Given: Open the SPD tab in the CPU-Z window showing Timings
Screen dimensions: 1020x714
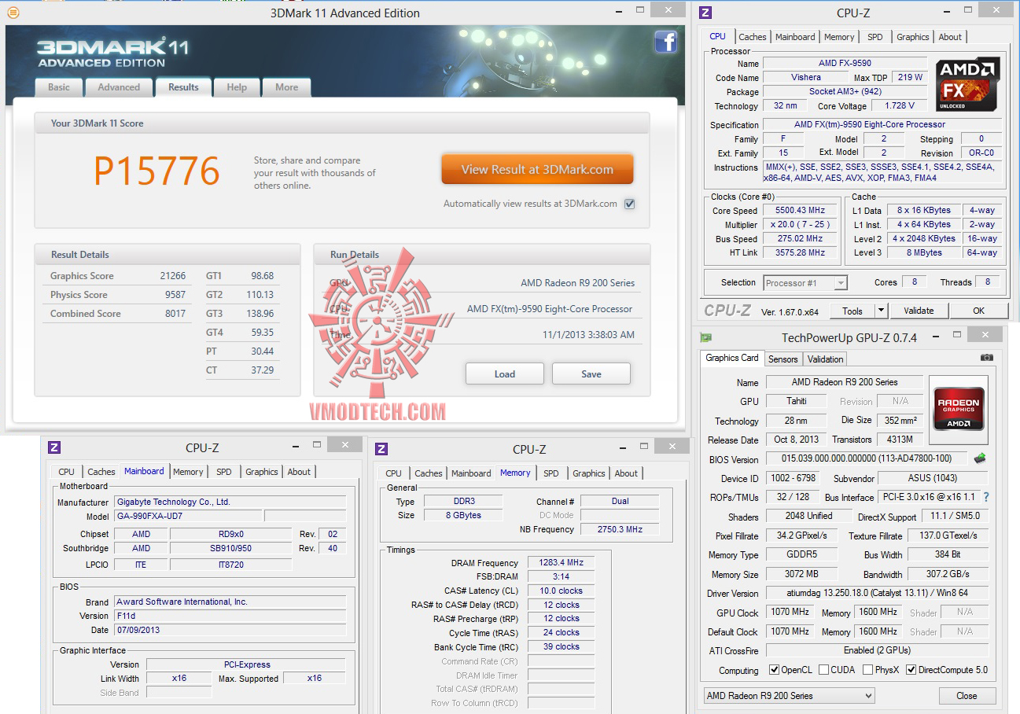Looking at the screenshot, I should tap(551, 473).
